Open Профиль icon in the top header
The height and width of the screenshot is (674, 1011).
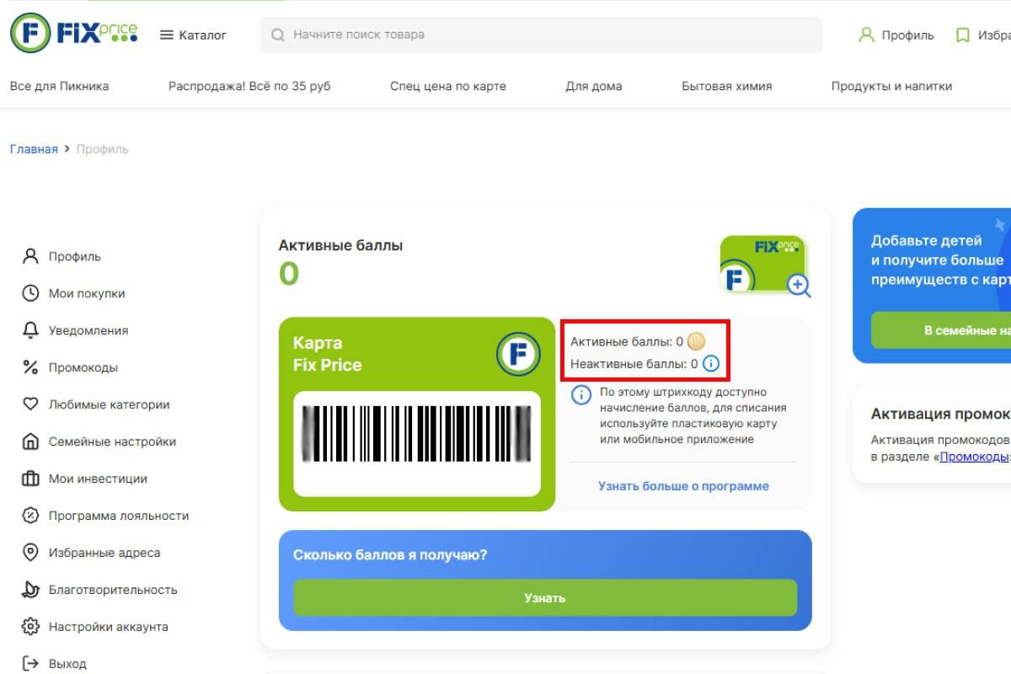[x=866, y=35]
